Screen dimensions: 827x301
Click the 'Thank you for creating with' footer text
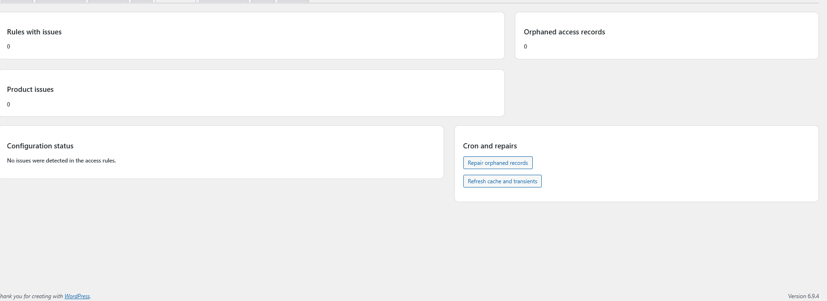[x=31, y=296]
